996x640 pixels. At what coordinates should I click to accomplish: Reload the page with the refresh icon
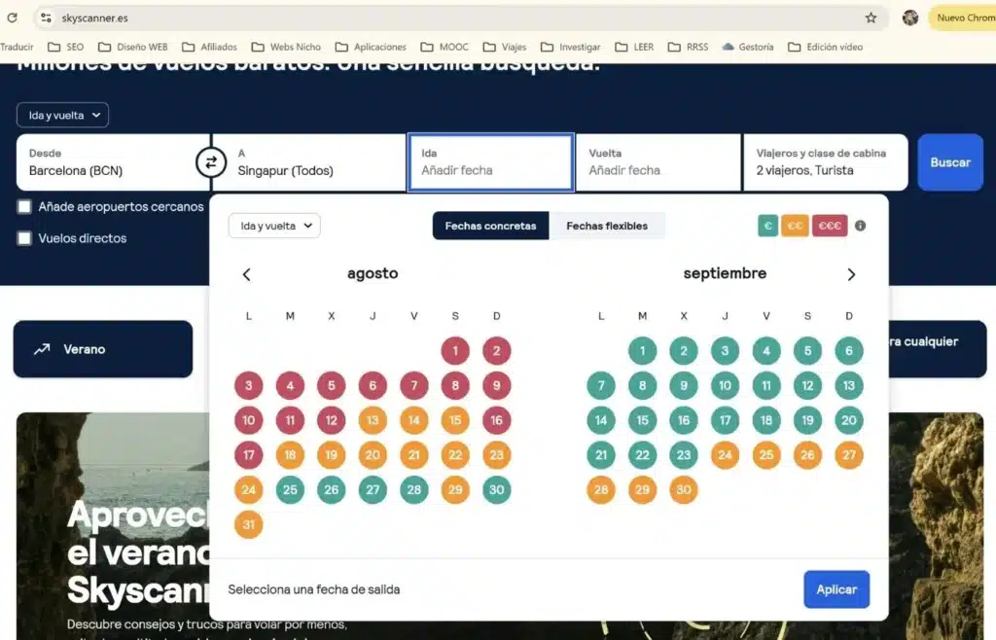[12, 18]
